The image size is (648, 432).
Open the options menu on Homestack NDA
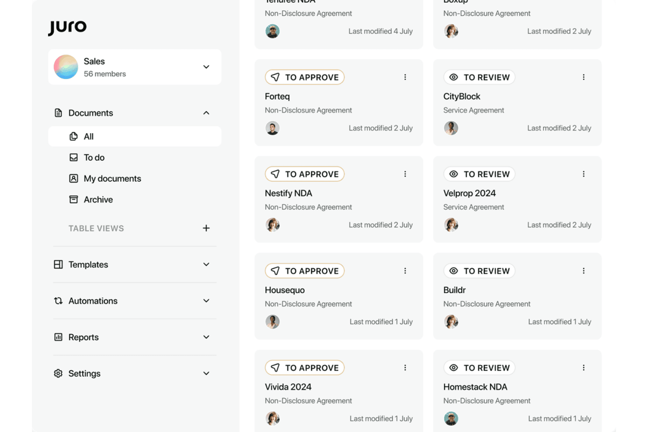click(584, 368)
